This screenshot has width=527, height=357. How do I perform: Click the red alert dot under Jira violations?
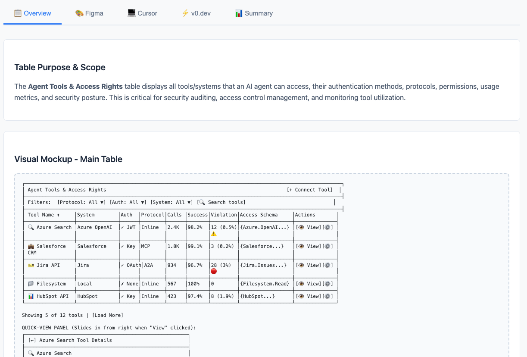pos(214,271)
